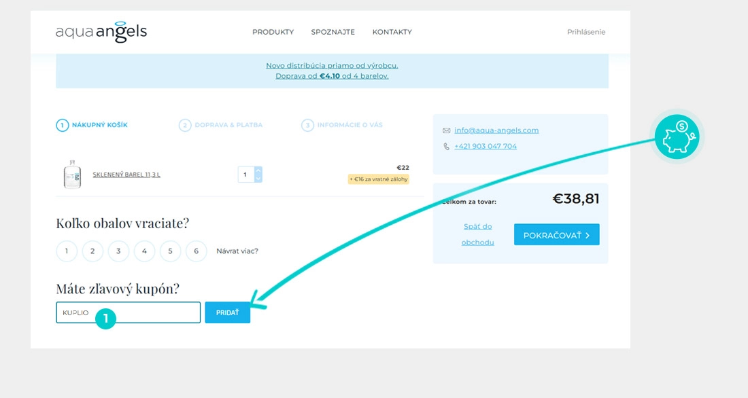Click the POKRAČOVAŤ button
This screenshot has width=748, height=398.
(x=557, y=234)
